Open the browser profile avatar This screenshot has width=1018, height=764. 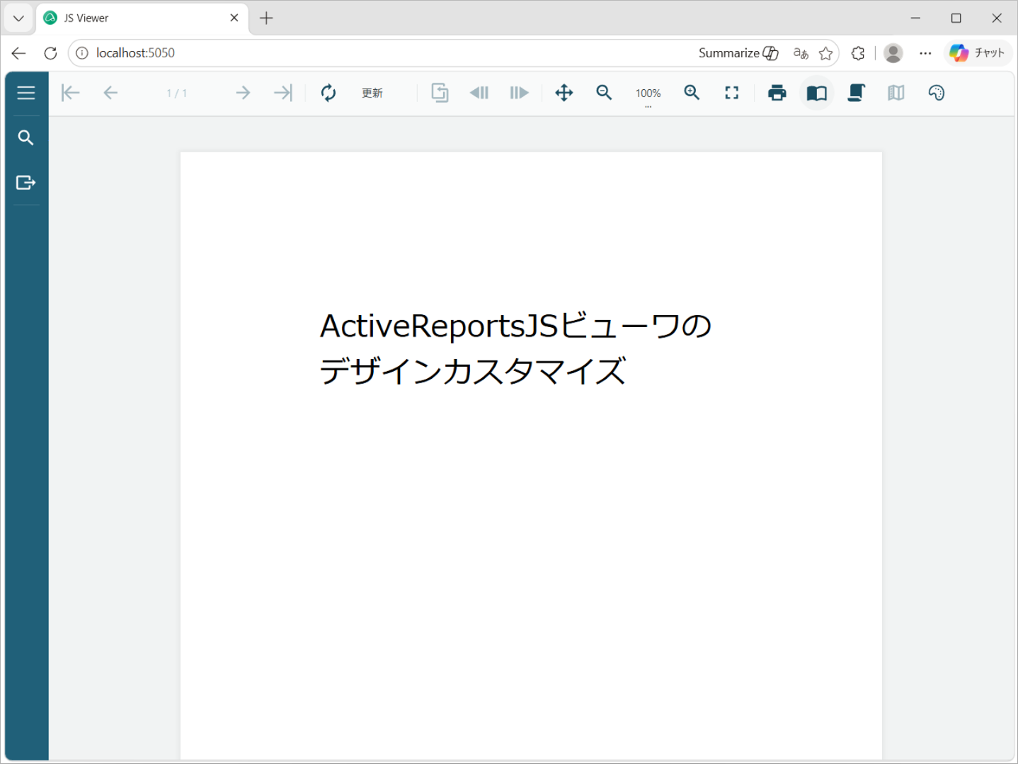tap(893, 53)
